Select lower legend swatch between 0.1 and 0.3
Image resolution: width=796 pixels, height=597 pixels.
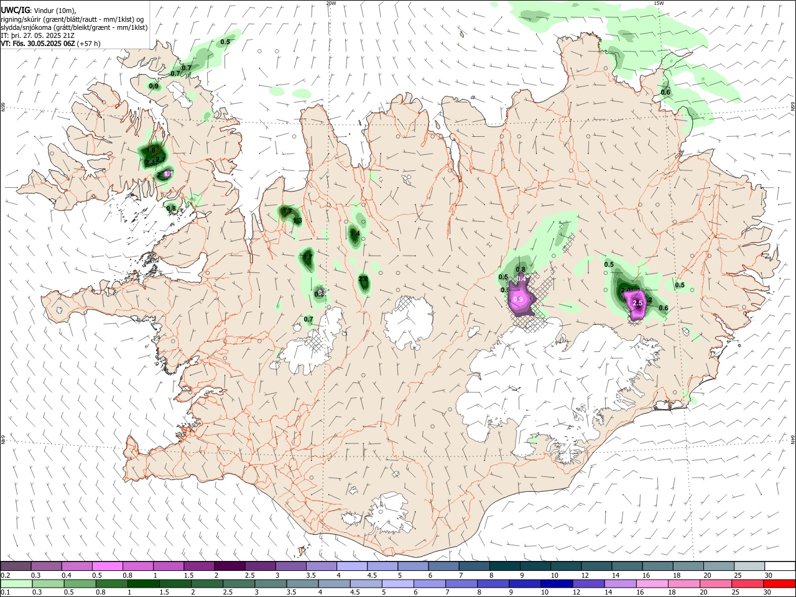[16, 583]
